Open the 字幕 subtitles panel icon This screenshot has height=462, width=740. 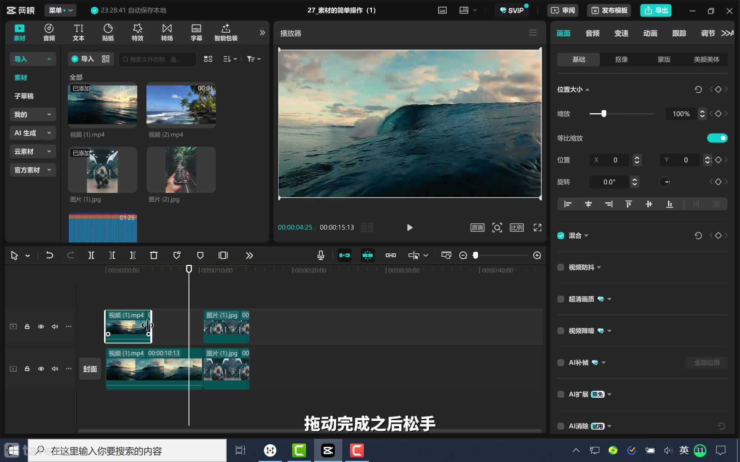(196, 32)
